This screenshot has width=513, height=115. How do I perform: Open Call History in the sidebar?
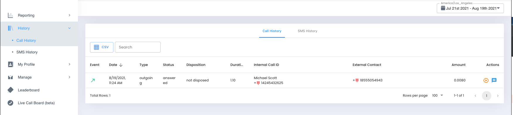coord(26,40)
